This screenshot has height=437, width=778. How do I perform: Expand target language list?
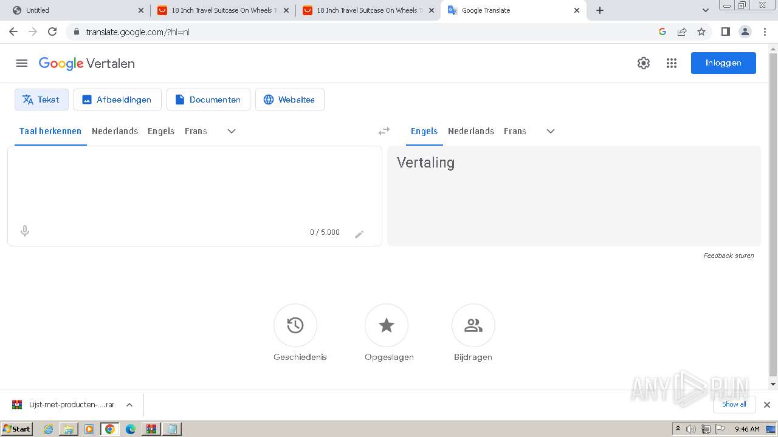coord(551,131)
